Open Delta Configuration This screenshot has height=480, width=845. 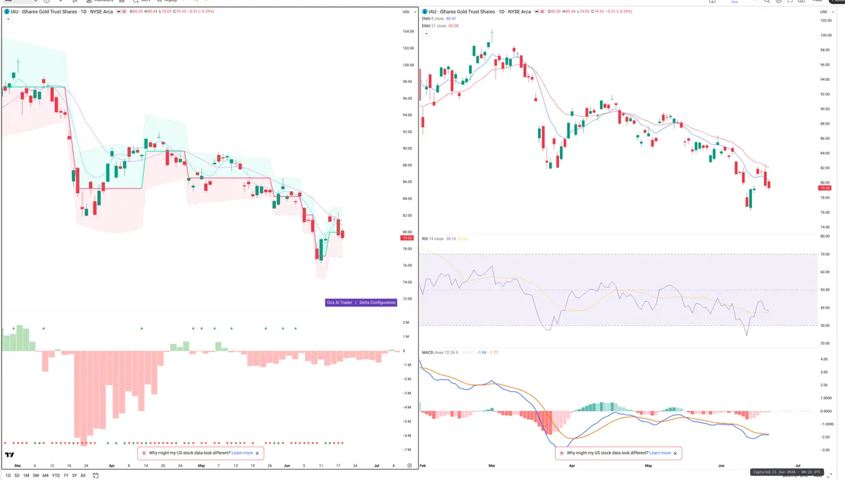pos(377,303)
